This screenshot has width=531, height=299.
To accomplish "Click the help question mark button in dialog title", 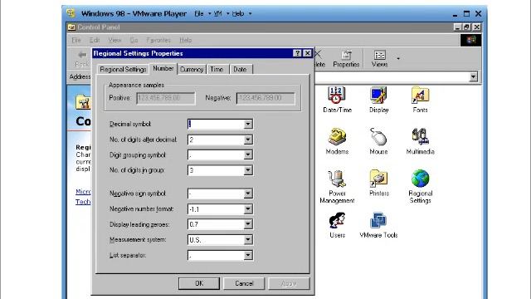I will click(x=297, y=53).
